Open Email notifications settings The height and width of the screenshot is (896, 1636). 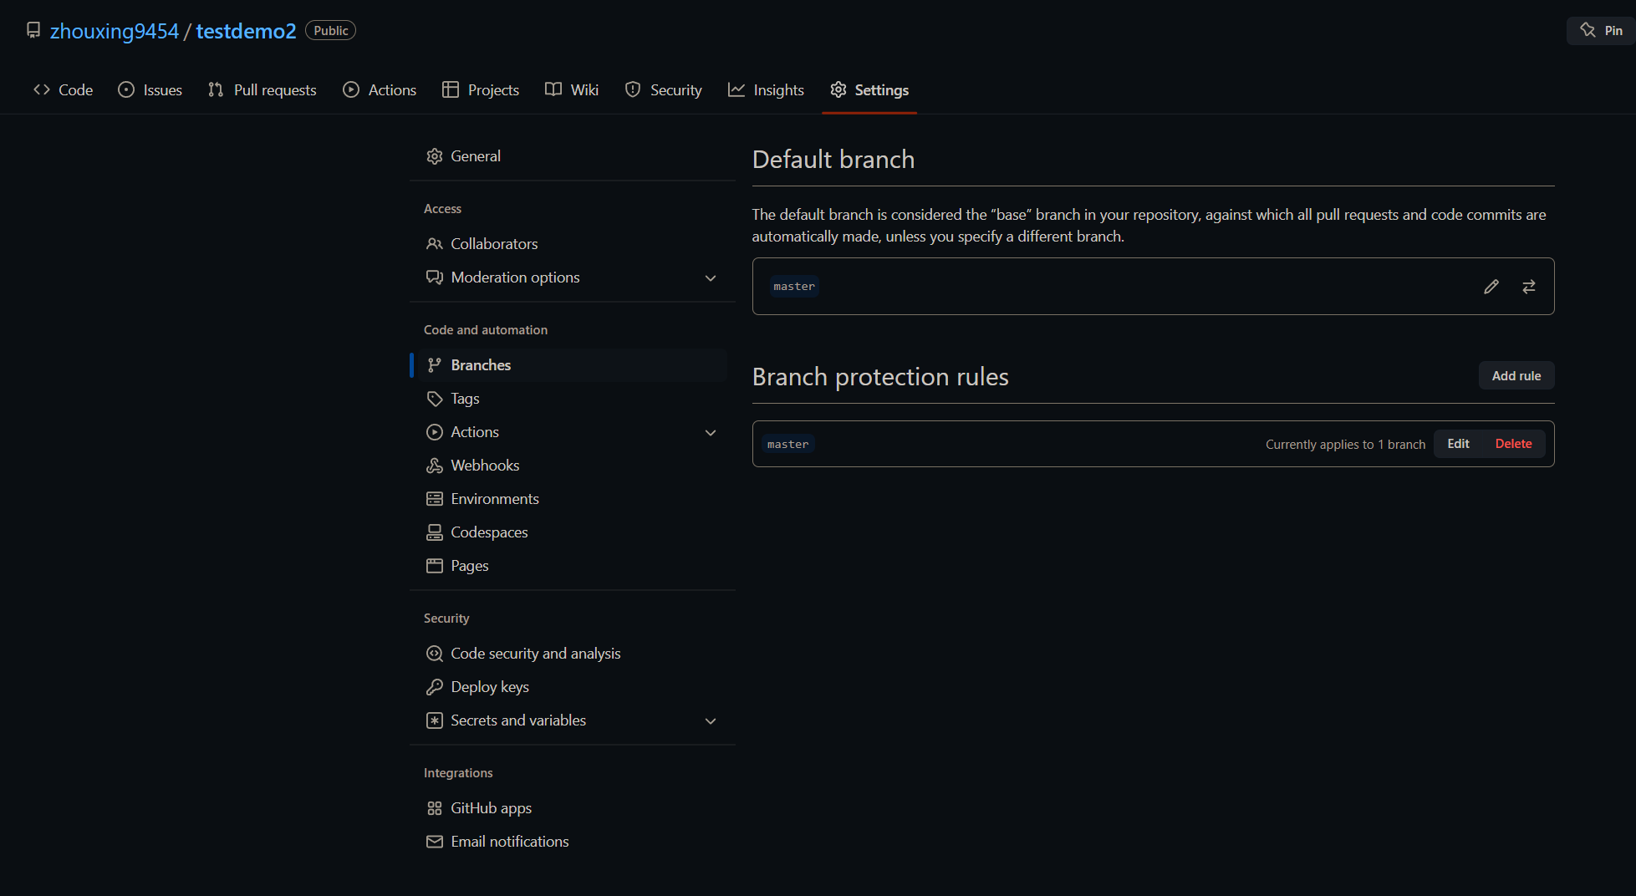click(509, 842)
